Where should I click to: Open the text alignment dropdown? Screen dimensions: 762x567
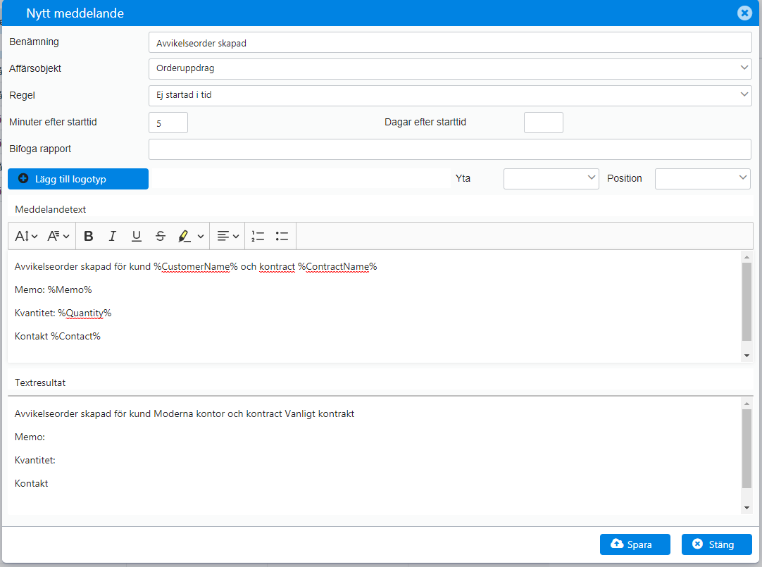coord(227,236)
